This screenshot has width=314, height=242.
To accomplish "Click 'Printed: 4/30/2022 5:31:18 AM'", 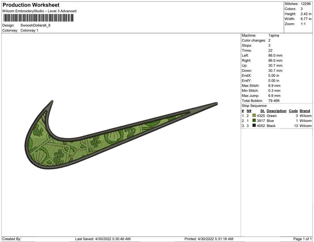I will pyautogui.click(x=209, y=239).
